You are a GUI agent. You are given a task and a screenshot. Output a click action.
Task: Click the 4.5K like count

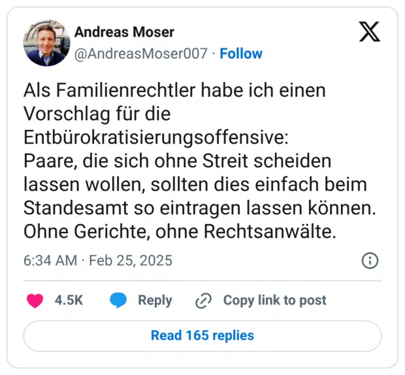(69, 301)
